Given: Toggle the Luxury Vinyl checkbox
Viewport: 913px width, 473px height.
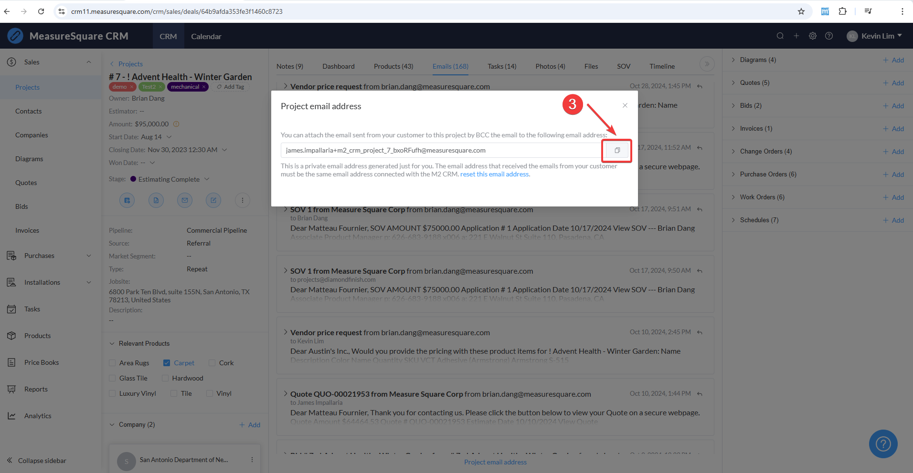Looking at the screenshot, I should pyautogui.click(x=112, y=393).
